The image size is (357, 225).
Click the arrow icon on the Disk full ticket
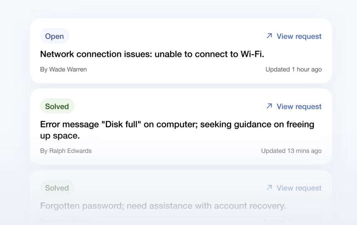(269, 106)
